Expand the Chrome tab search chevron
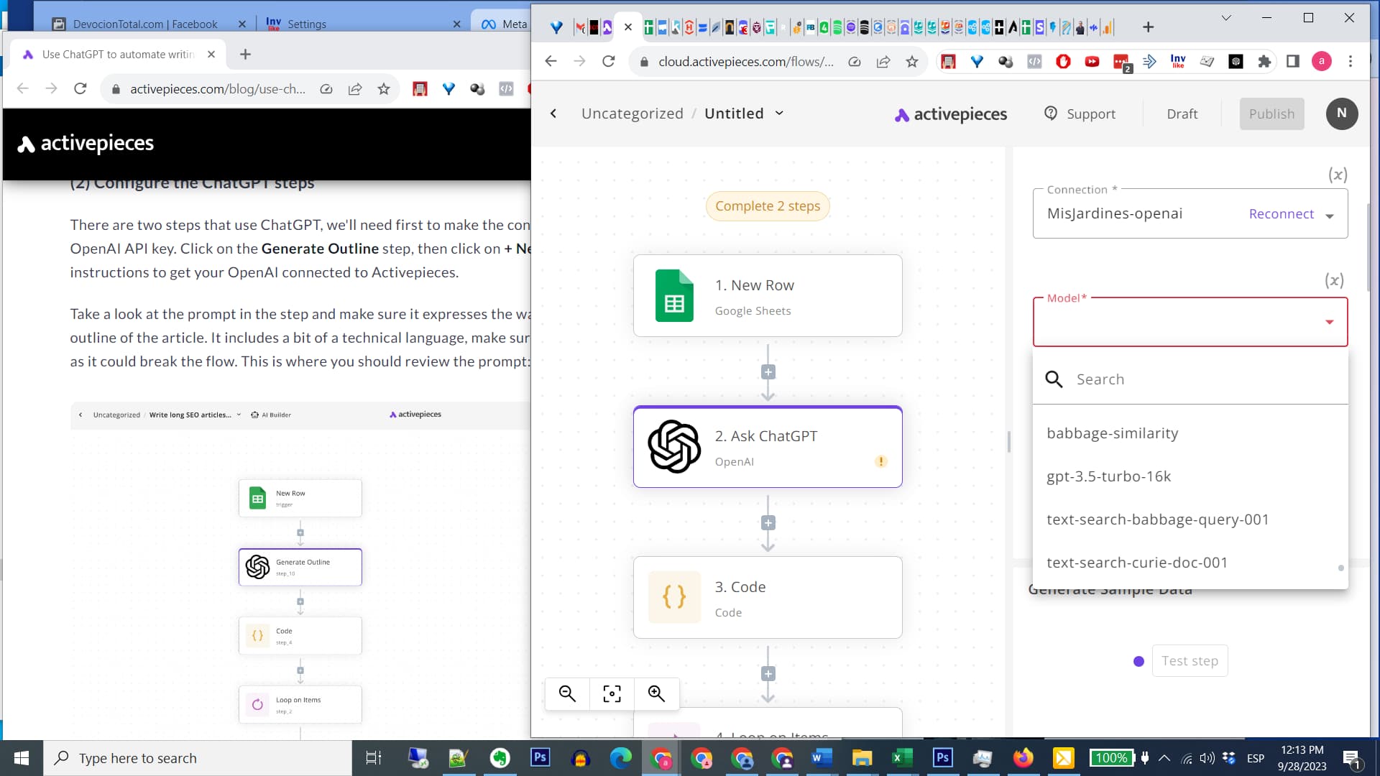The image size is (1380, 776). coord(1226,18)
